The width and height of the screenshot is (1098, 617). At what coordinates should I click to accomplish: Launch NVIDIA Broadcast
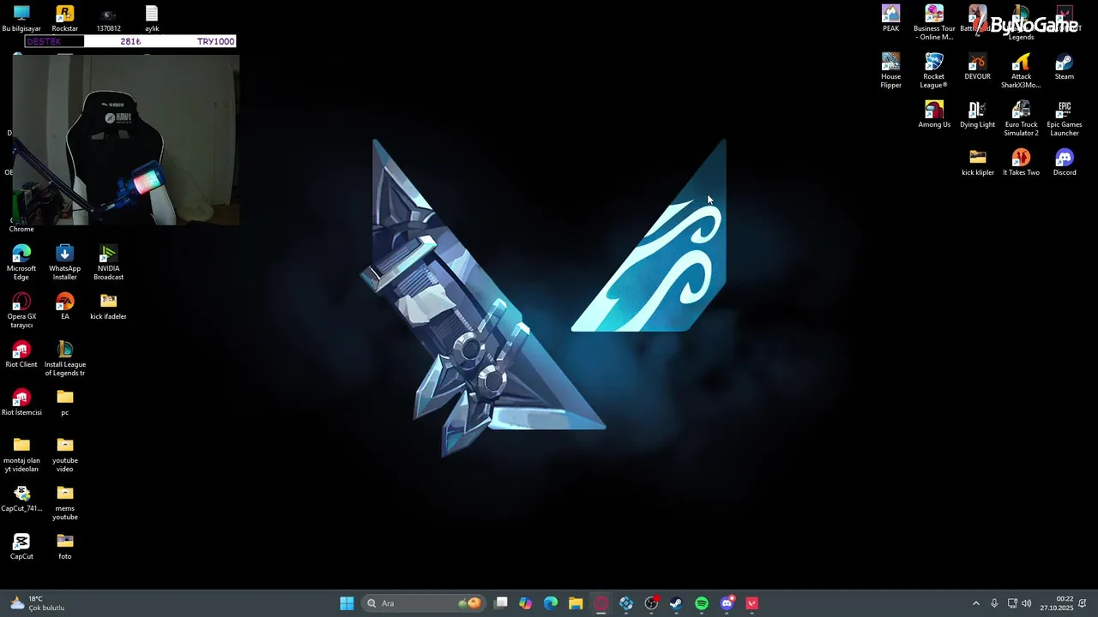click(108, 262)
